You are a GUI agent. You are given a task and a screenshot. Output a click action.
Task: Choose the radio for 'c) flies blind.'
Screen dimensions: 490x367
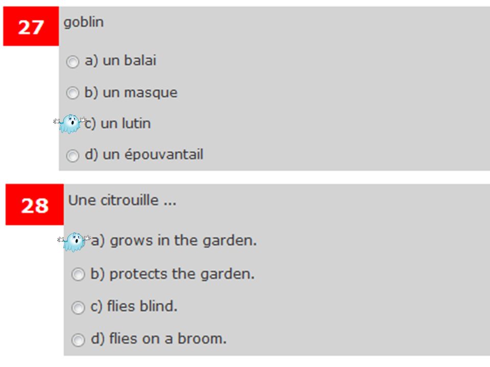[78, 308]
